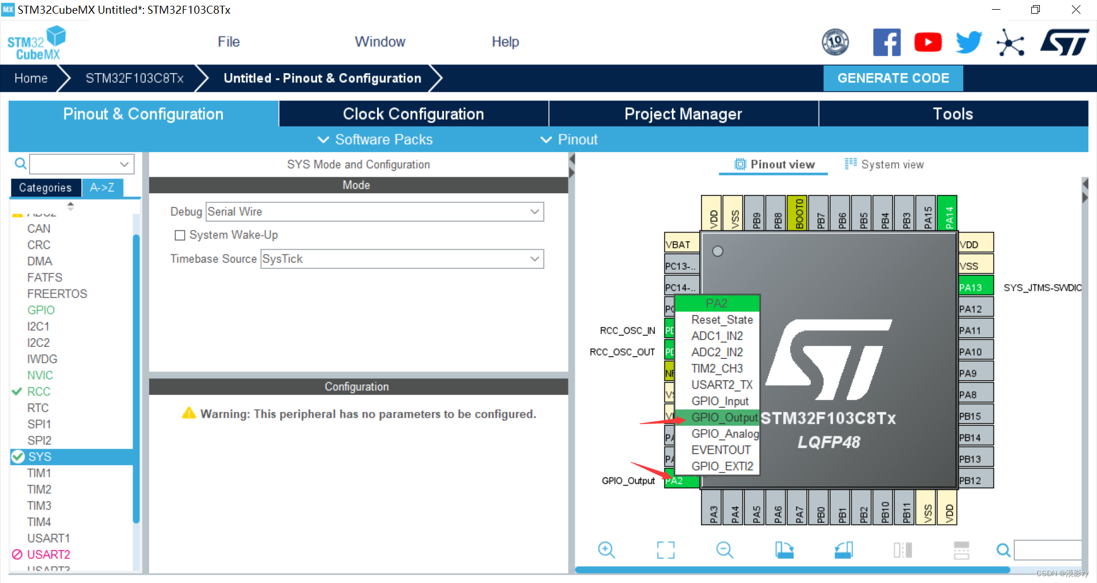Click the right edge panel arrows

[1085, 191]
